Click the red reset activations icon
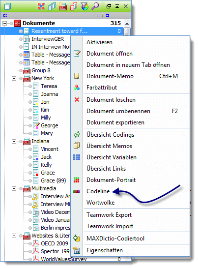The width and height of the screenshot is (198, 269). tap(41, 6)
